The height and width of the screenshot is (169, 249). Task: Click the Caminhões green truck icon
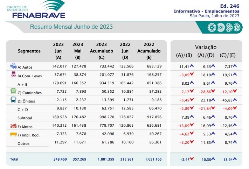pos(13,91)
